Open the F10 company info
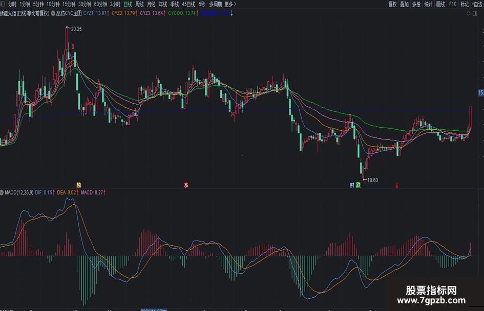The width and height of the screenshot is (484, 311). point(453,4)
